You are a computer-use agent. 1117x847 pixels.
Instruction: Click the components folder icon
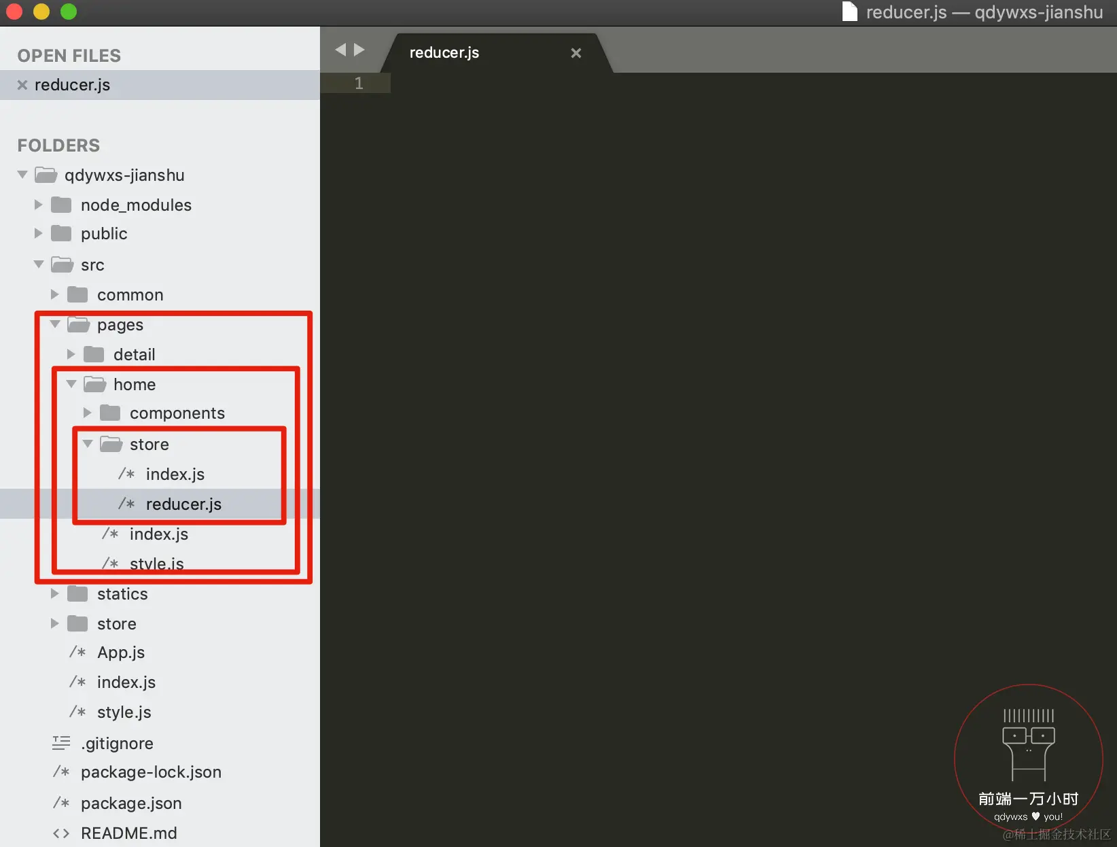(110, 413)
